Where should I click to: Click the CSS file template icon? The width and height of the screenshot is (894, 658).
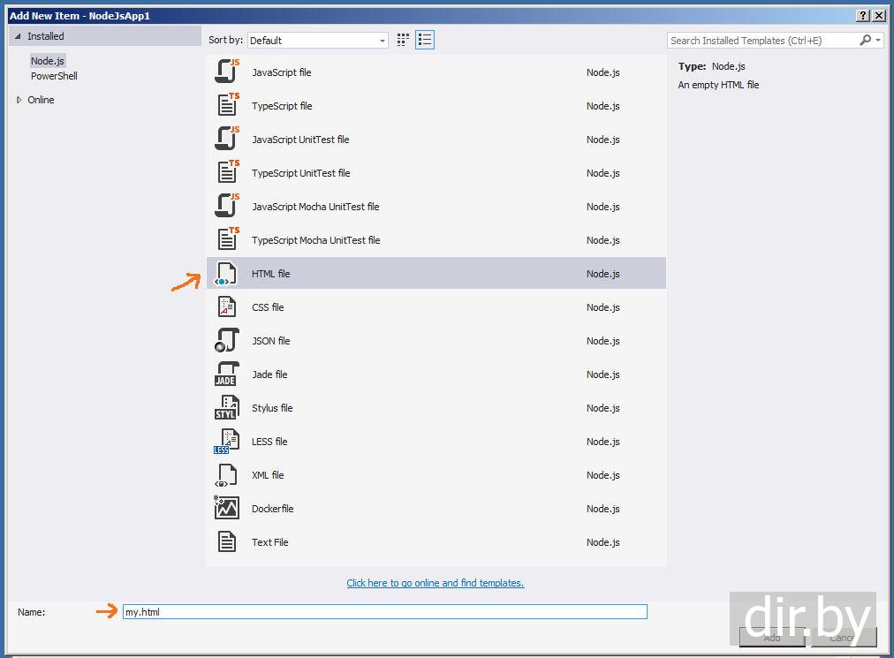click(x=227, y=306)
